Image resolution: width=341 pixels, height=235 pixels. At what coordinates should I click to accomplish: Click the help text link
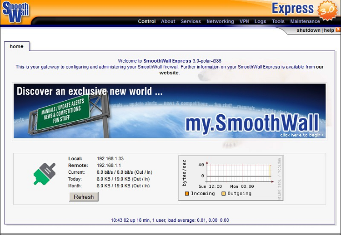click(x=329, y=30)
